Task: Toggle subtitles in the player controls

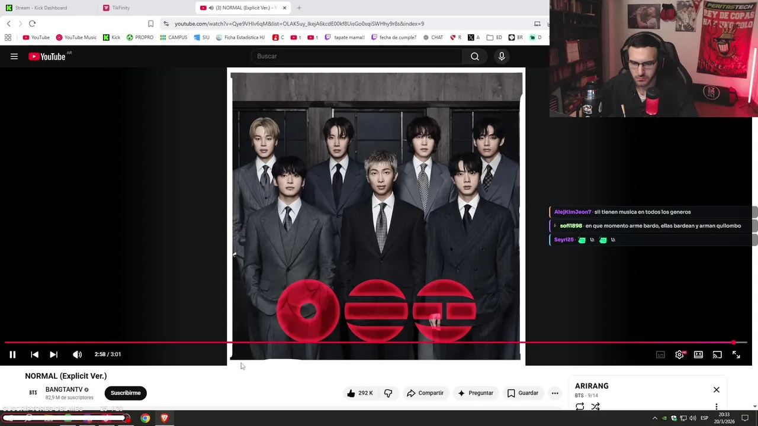Action: click(x=660, y=354)
